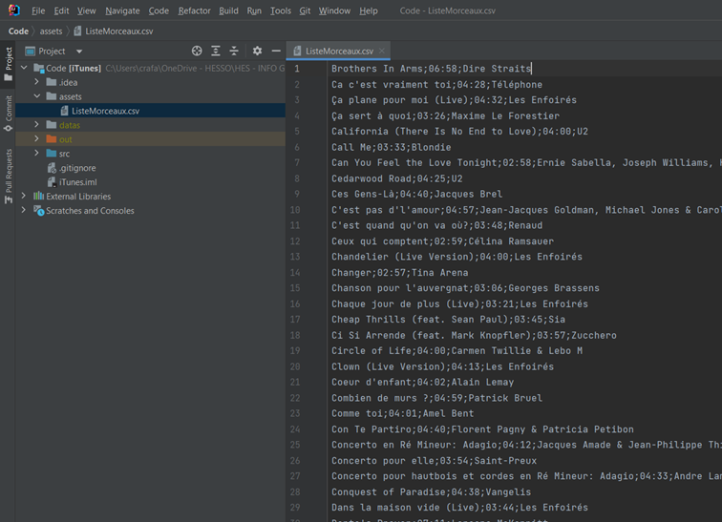Open the Pull Requests tool window

click(x=9, y=177)
